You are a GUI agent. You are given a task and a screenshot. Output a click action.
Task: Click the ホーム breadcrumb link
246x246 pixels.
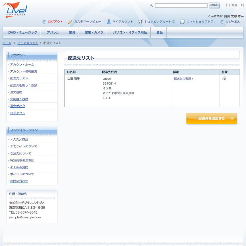click(7, 43)
